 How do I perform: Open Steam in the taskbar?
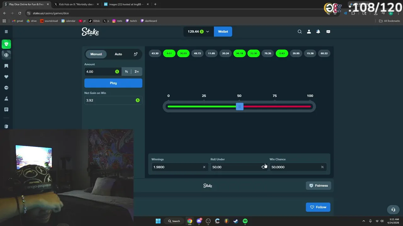(x=236, y=221)
